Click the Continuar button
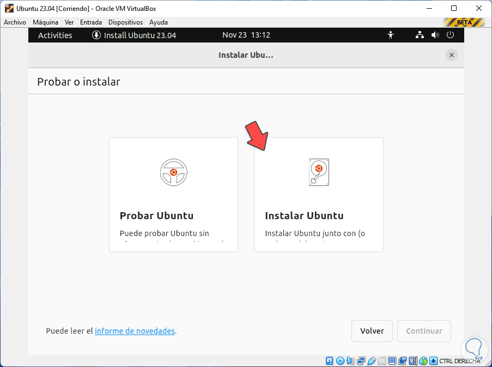The image size is (492, 367). [424, 331]
